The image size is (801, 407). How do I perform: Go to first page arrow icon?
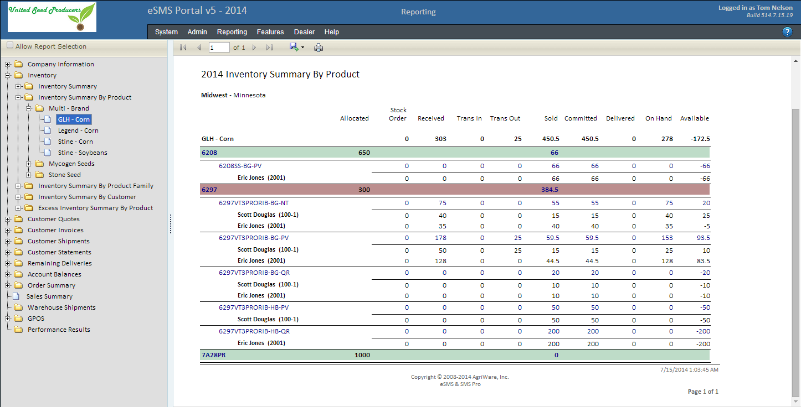tap(183, 48)
